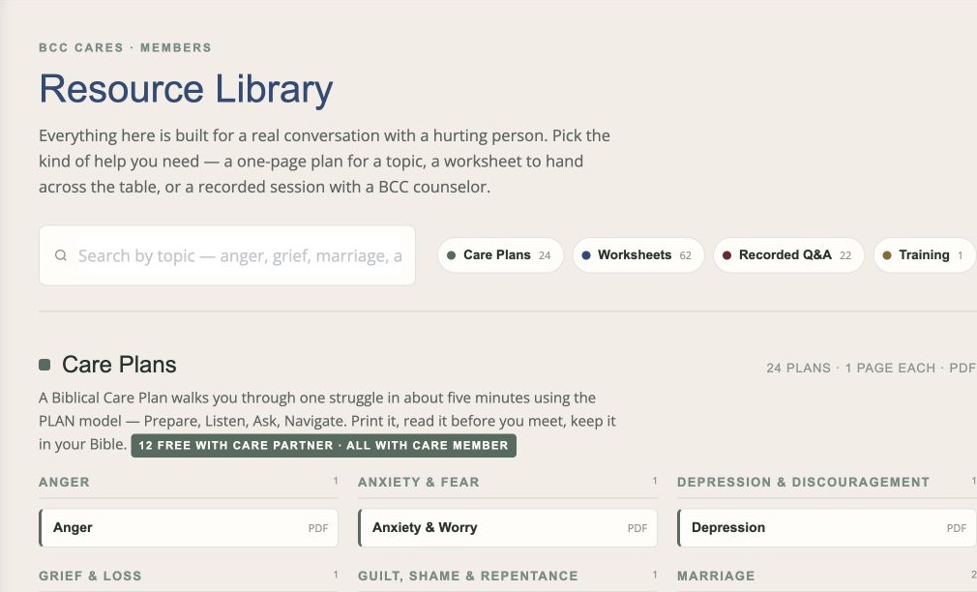Select the Care Plans filter pill
The image size is (977, 592).
coord(500,254)
